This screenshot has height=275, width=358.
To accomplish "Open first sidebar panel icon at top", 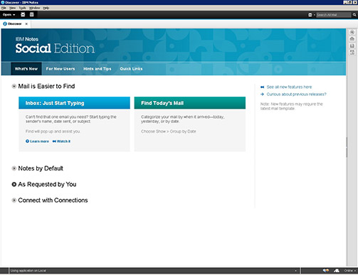I will (352, 32).
